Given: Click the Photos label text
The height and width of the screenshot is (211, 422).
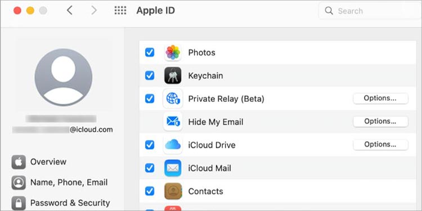Looking at the screenshot, I should point(201,52).
